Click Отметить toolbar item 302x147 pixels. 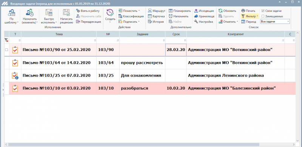point(228,22)
